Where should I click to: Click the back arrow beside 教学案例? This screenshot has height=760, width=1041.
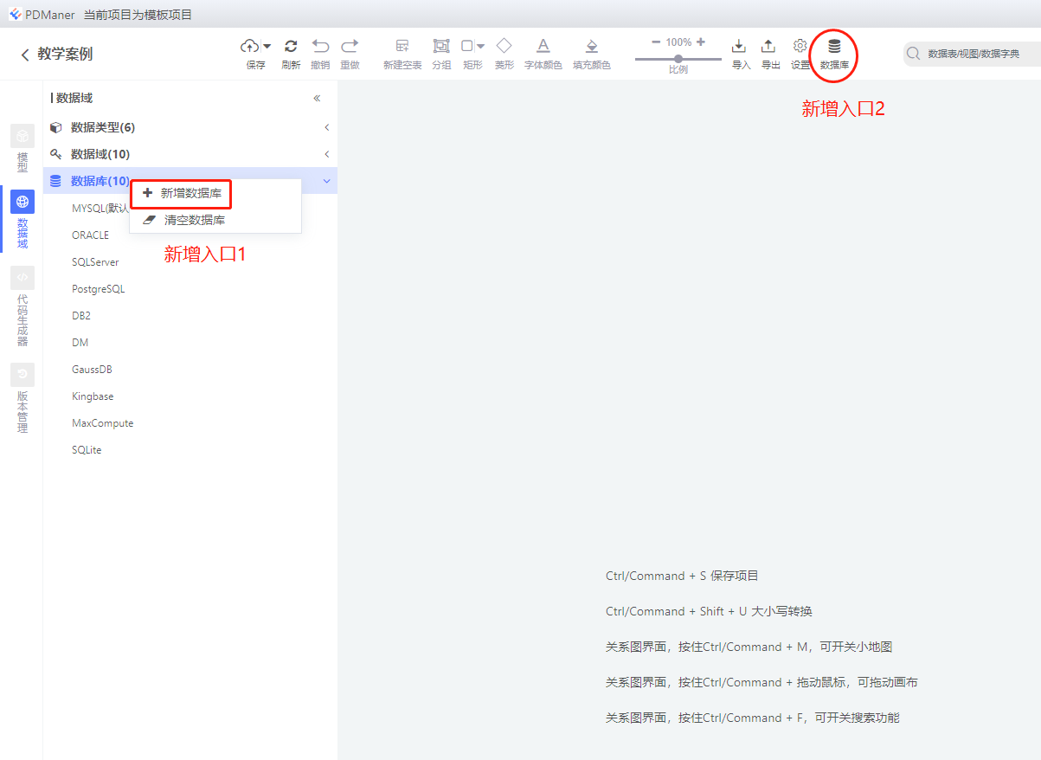pos(24,55)
